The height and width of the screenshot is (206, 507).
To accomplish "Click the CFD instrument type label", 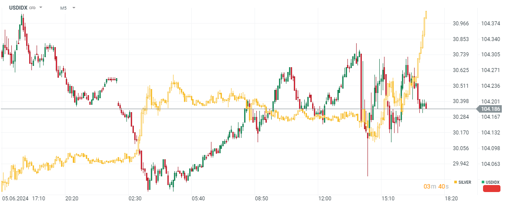I will coord(32,8).
